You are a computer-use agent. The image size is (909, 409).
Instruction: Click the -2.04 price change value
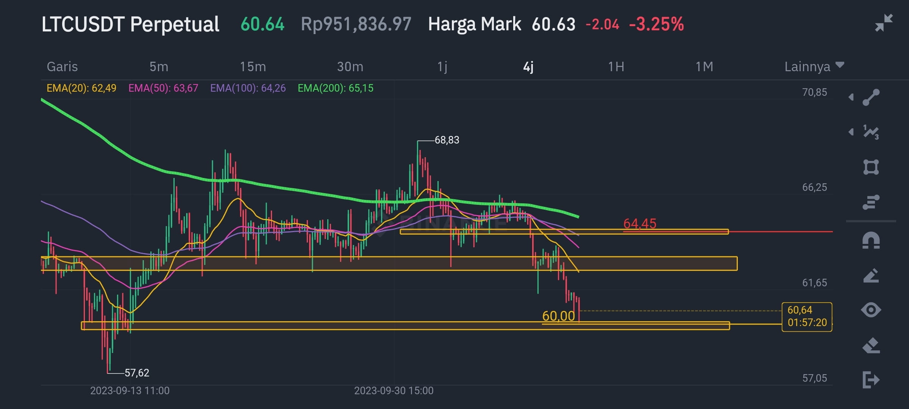(x=602, y=24)
